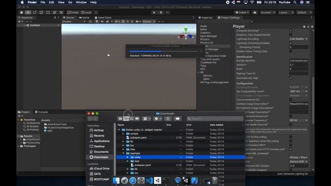Open Shaded draw mode dropdown
The image size is (331, 186).
coord(73,22)
